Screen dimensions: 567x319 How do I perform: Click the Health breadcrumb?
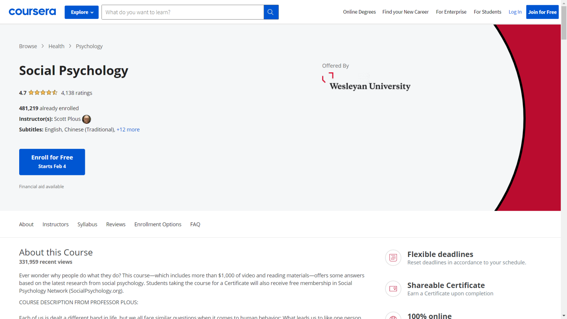[56, 46]
